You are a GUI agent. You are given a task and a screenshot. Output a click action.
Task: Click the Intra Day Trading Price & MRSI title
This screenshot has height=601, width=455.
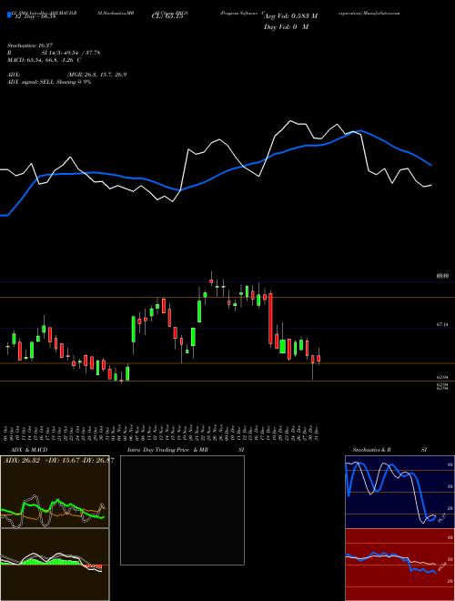click(x=186, y=450)
